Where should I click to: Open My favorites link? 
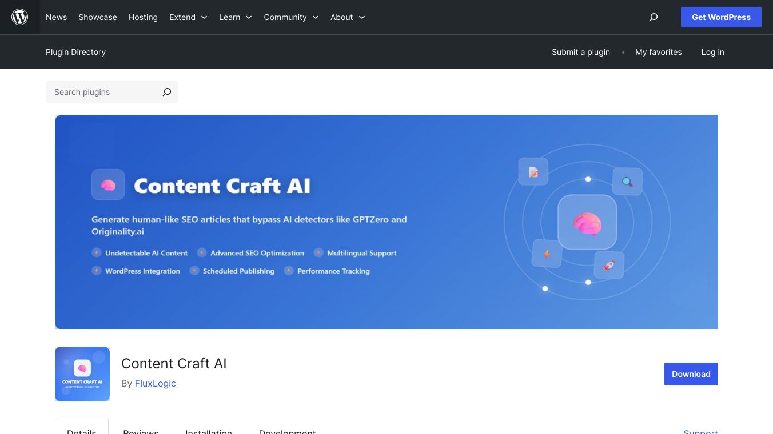click(659, 52)
